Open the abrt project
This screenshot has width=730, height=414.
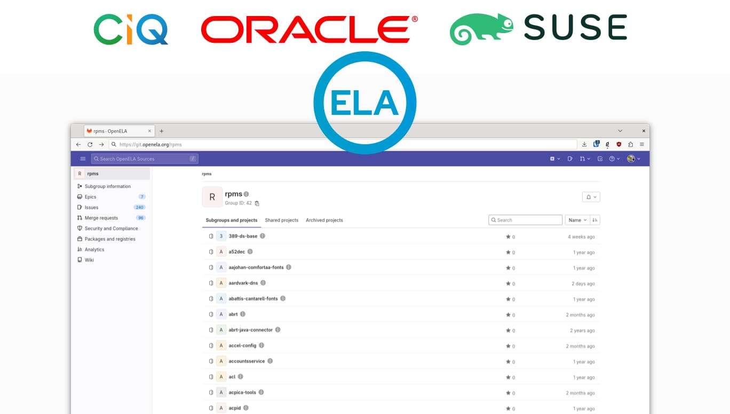(233, 314)
